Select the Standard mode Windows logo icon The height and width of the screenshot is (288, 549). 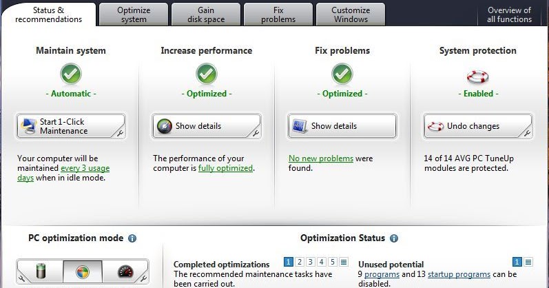[x=83, y=271]
